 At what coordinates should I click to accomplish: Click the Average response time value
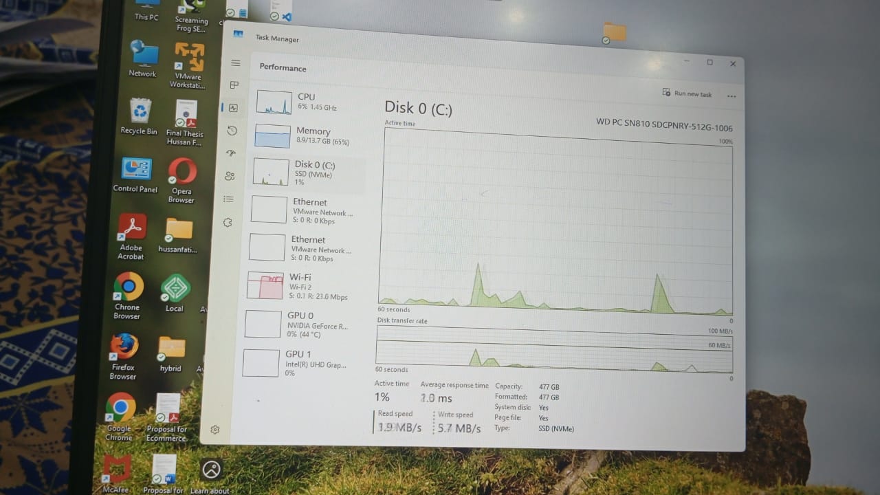coord(437,399)
